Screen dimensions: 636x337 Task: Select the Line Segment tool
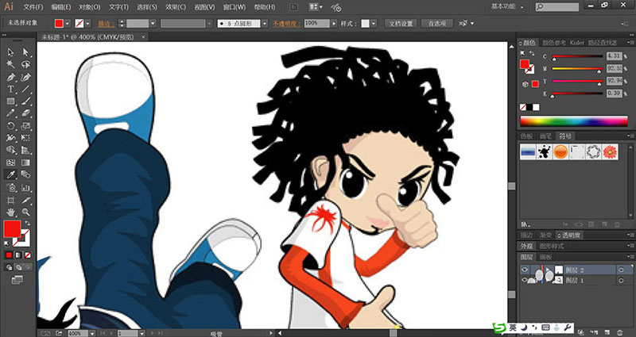(x=25, y=89)
